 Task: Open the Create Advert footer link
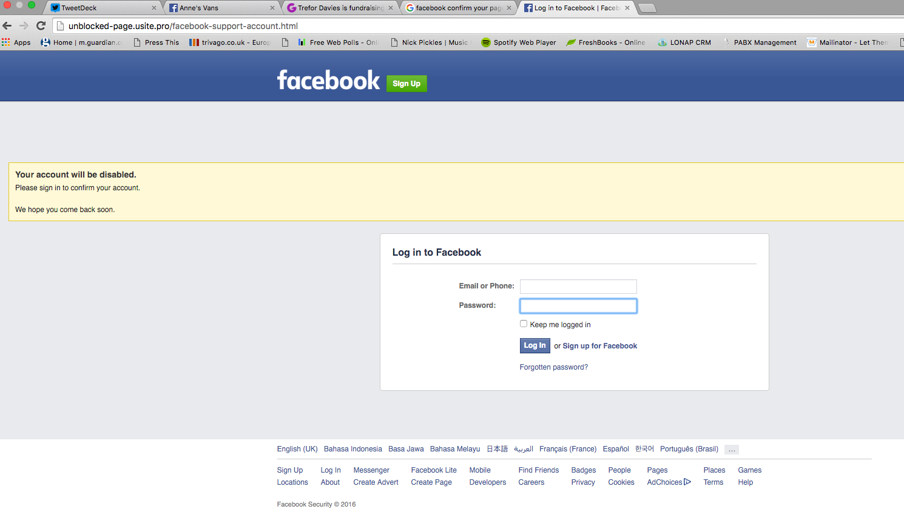click(376, 482)
